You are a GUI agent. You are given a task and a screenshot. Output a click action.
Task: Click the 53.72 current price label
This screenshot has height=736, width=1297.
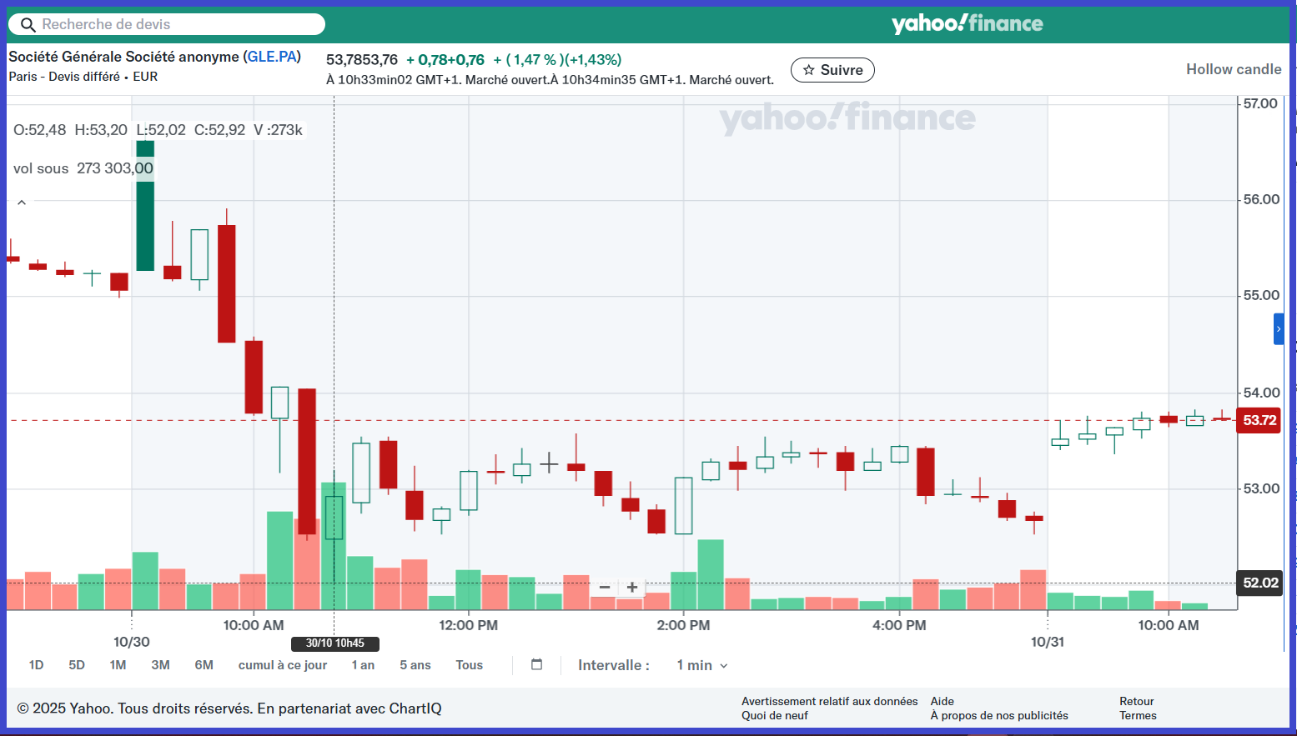[x=1259, y=420]
